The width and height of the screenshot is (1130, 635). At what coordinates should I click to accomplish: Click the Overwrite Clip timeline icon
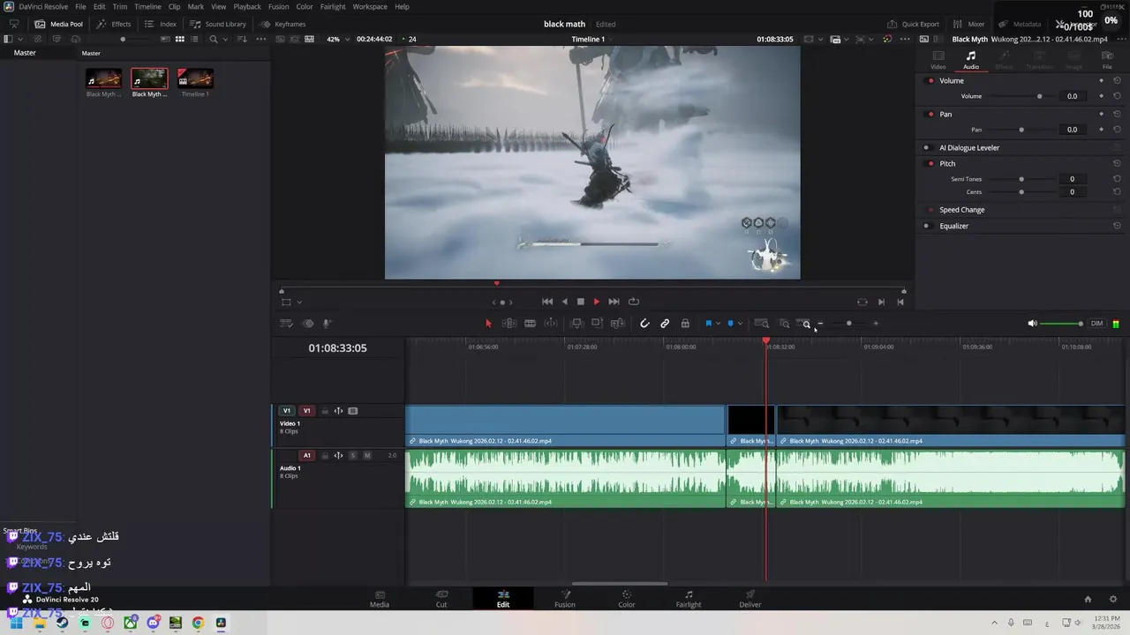click(597, 324)
